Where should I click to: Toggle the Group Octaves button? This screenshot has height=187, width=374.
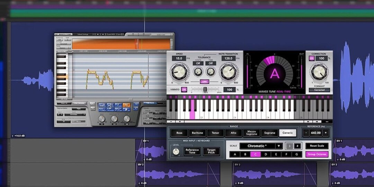coord(317,154)
